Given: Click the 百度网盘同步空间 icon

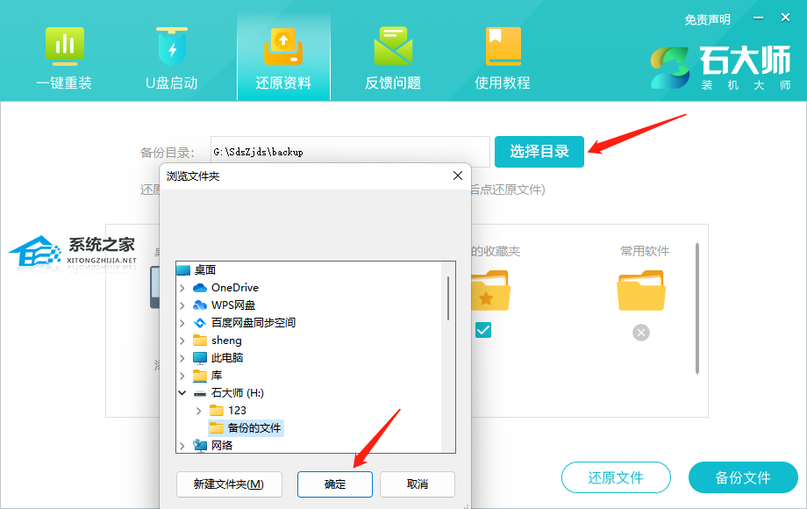Looking at the screenshot, I should (200, 323).
